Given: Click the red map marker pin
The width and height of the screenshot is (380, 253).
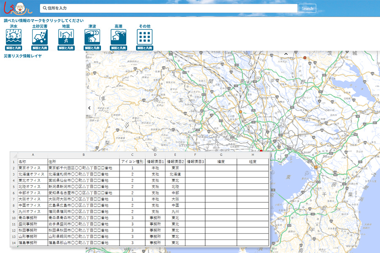Looking at the screenshot, I should 261,150.
